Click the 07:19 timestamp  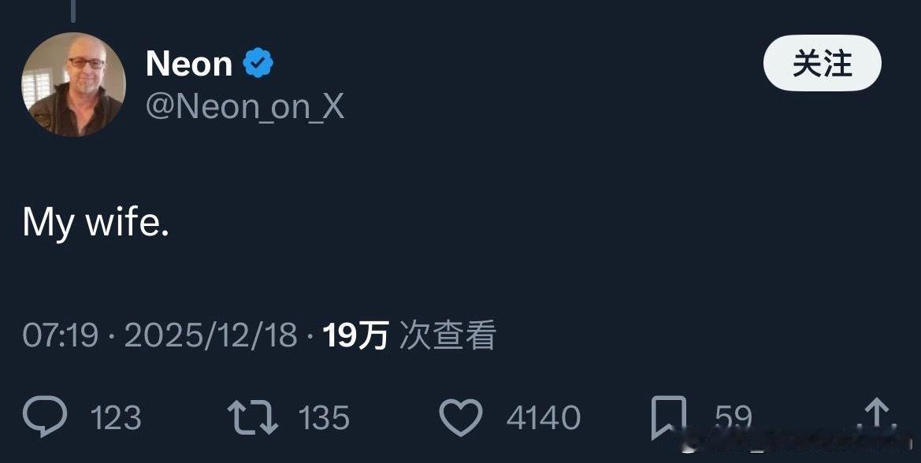(x=60, y=336)
